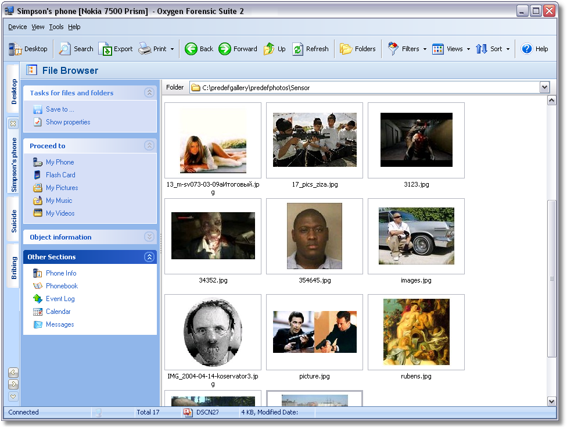Screen dimensions: 567x429
Task: Click the Calendar icon
Action: [x=38, y=312]
